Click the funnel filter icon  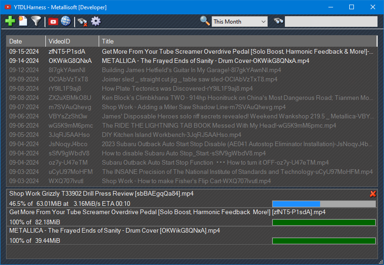pos(36,21)
